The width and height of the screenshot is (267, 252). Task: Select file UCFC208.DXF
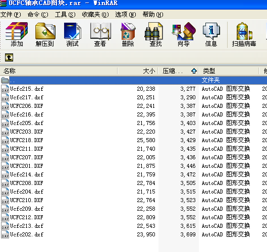pos(27,183)
